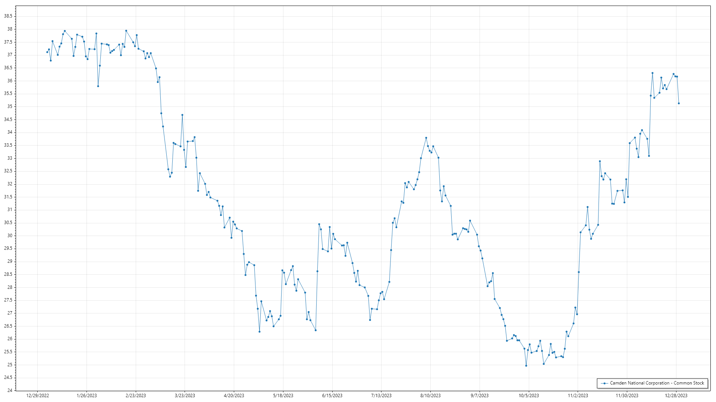Click the 5/18/2023 x-axis date label

pyautogui.click(x=283, y=396)
